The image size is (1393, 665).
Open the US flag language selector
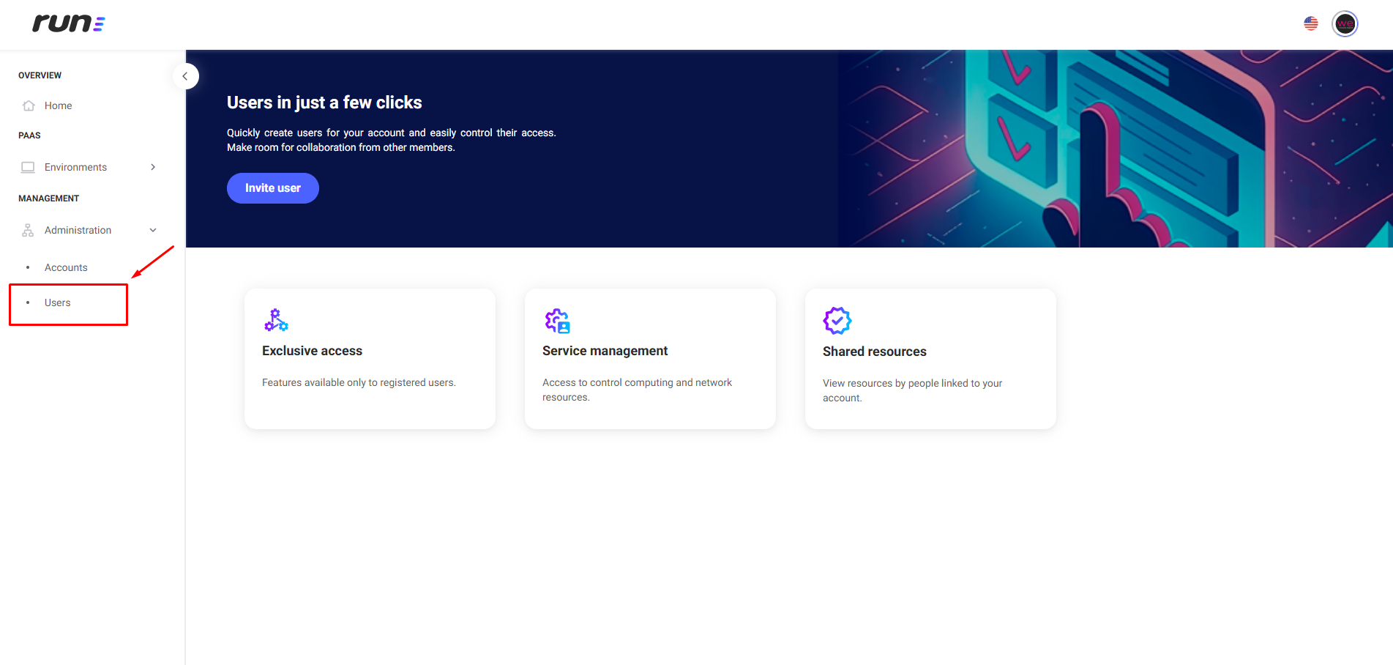click(1310, 23)
